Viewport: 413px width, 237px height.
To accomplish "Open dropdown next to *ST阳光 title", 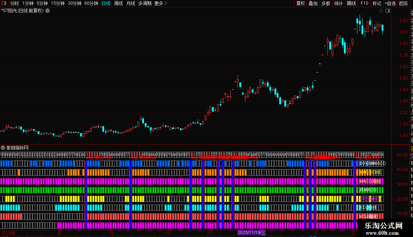I will coord(48,11).
